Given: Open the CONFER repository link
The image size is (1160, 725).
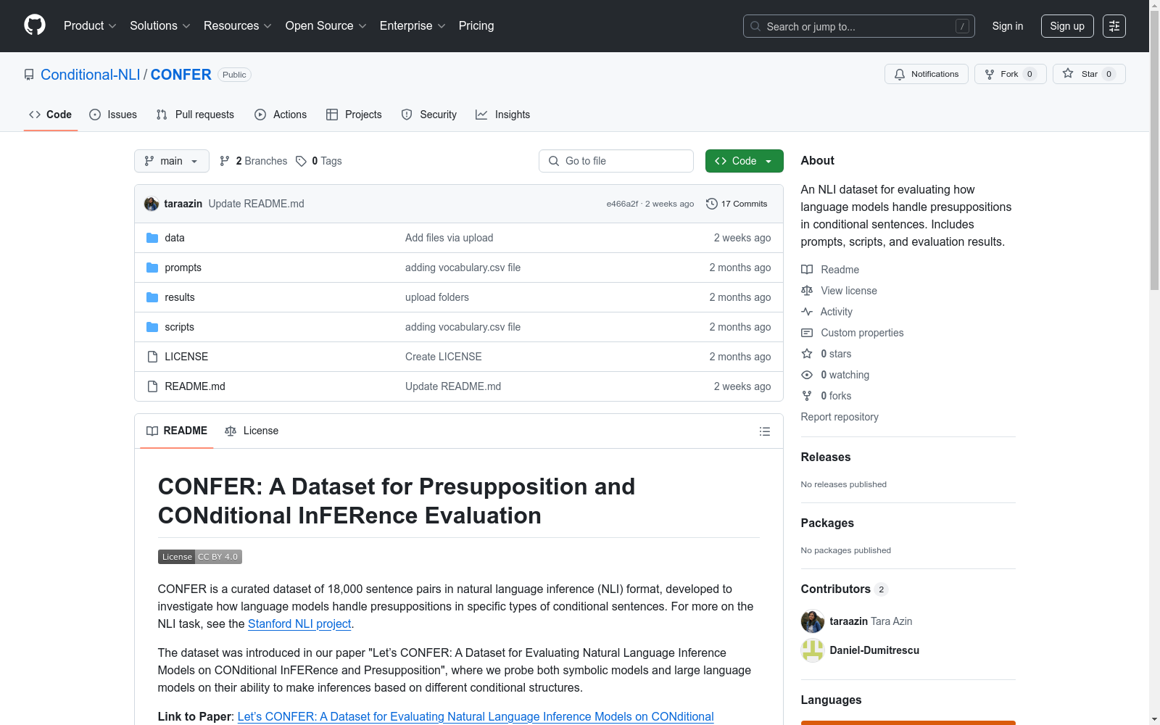Looking at the screenshot, I should tap(181, 75).
